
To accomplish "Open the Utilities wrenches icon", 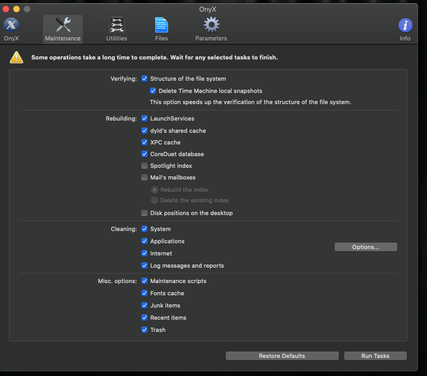I will coord(116,29).
